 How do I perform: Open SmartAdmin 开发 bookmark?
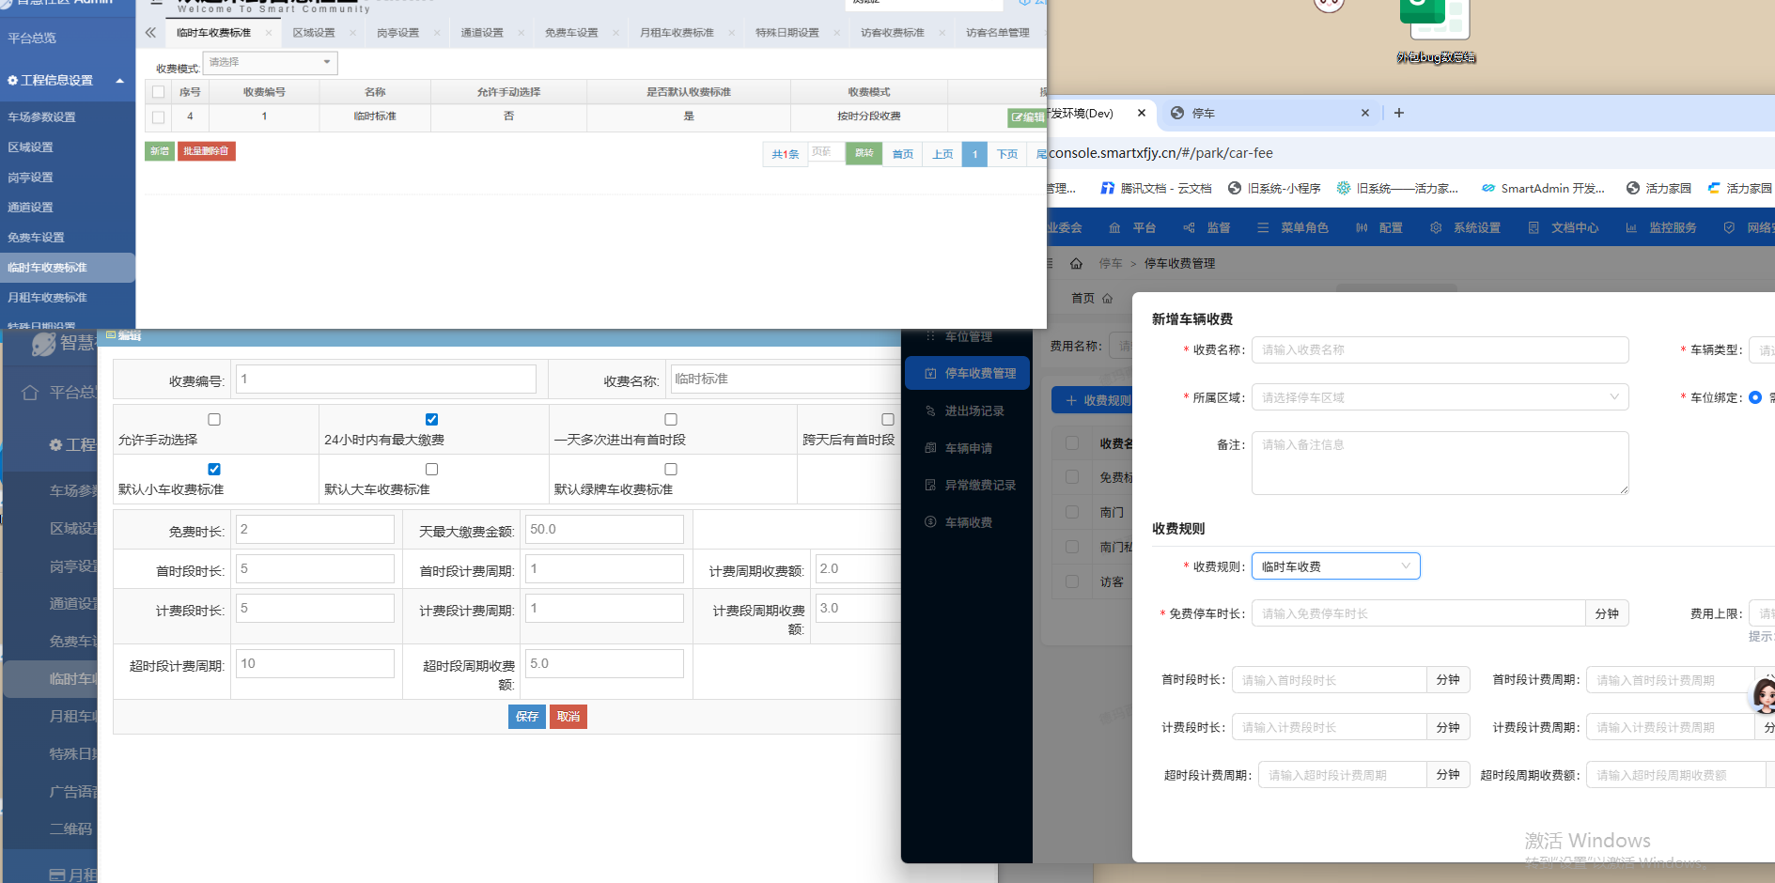[x=1543, y=189]
